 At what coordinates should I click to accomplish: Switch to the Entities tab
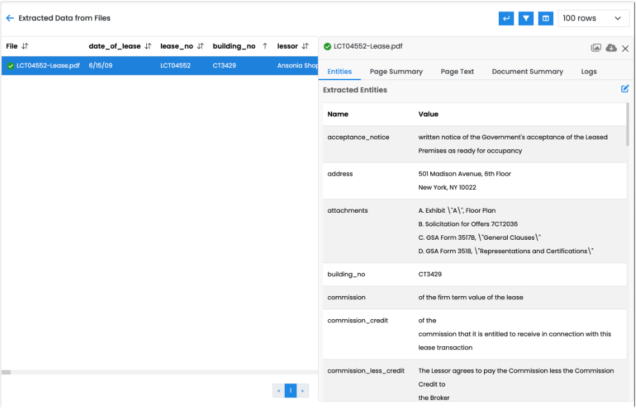click(x=340, y=71)
